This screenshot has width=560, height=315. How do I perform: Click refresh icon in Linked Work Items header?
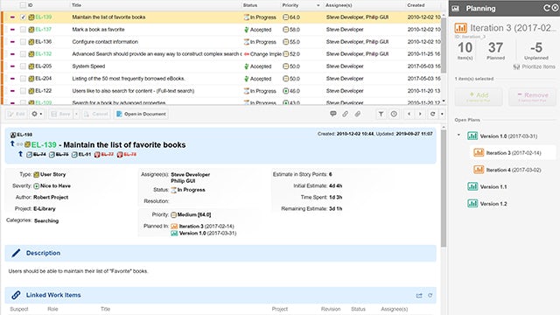click(430, 296)
